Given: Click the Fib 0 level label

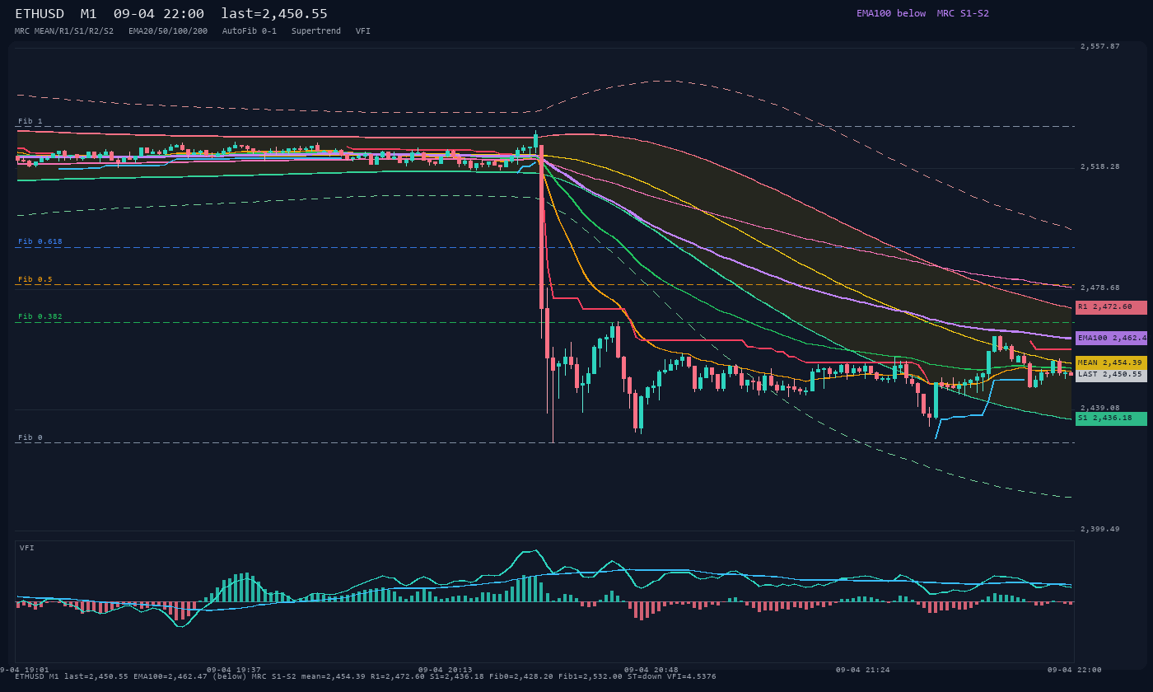Looking at the screenshot, I should pos(30,438).
